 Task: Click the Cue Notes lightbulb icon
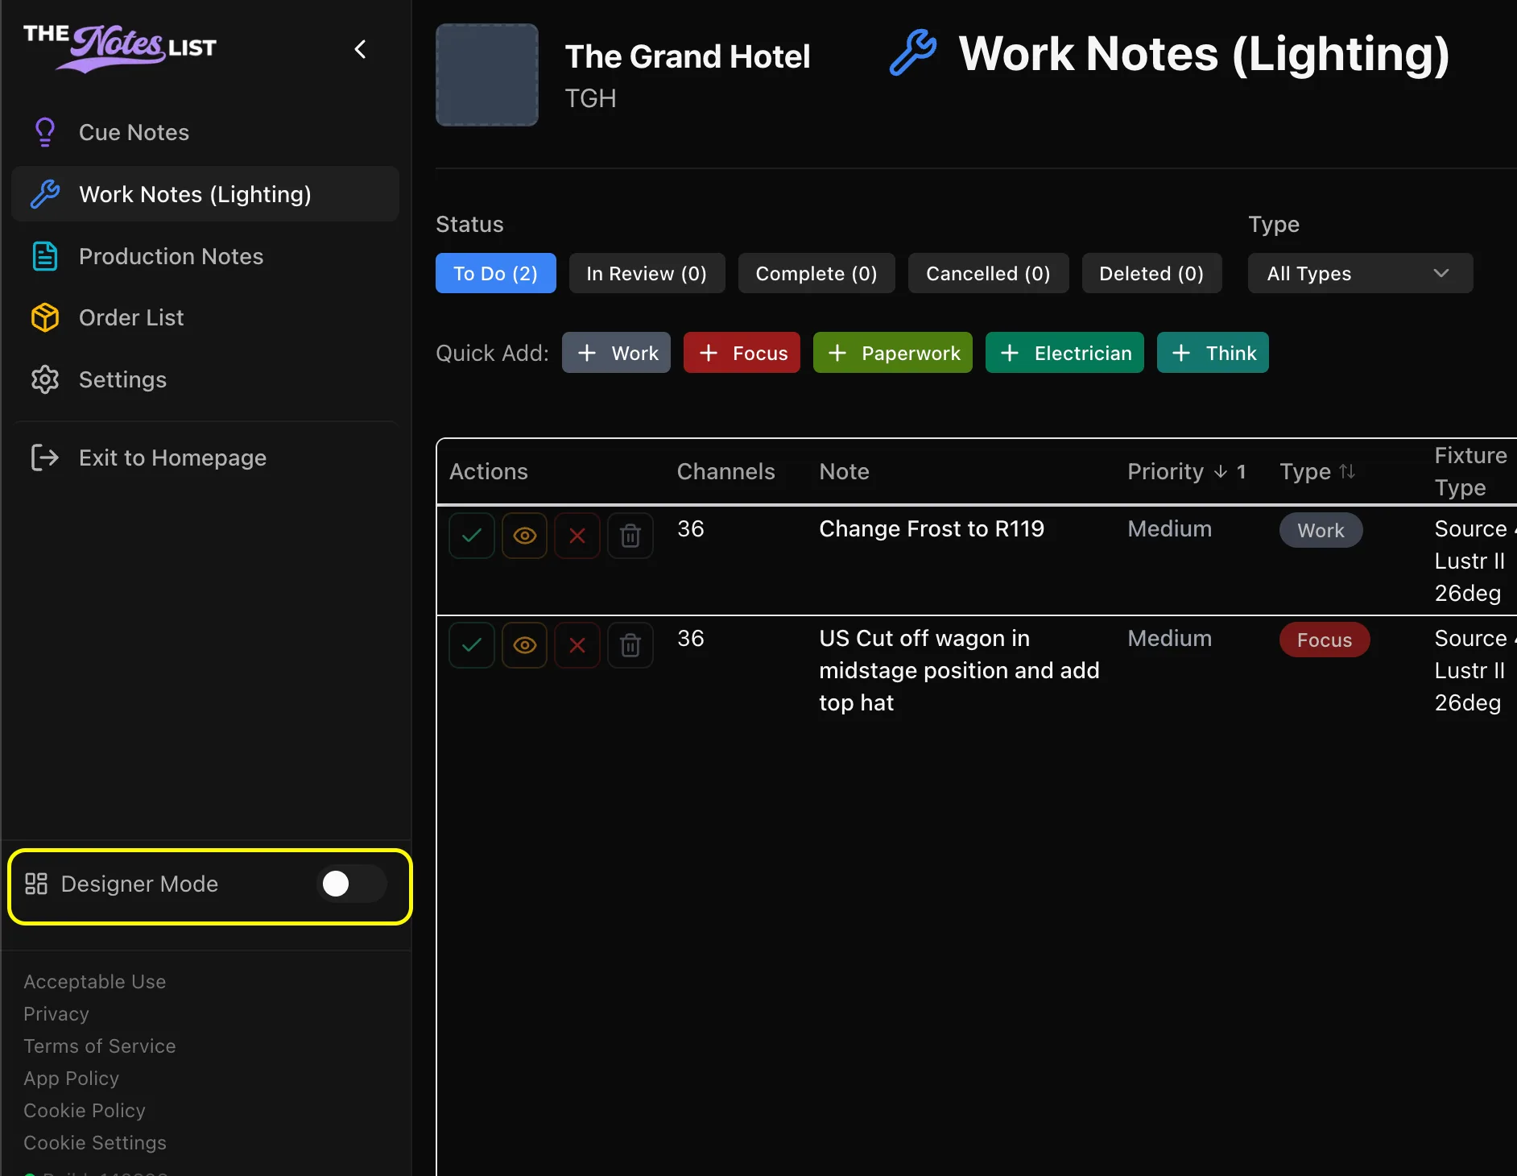coord(45,132)
